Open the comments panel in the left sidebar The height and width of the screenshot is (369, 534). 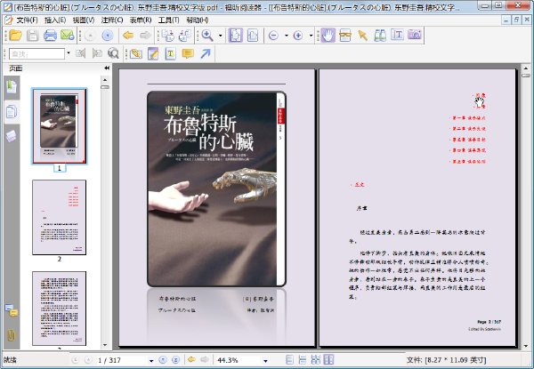pos(12,310)
